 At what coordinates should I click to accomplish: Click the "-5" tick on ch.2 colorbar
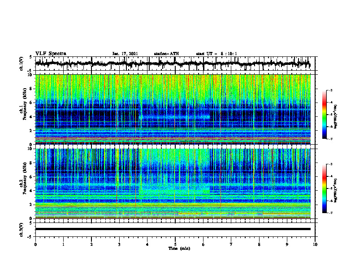click(331, 188)
